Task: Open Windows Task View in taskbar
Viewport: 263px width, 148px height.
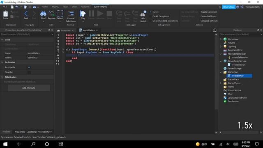Action: coord(61,144)
